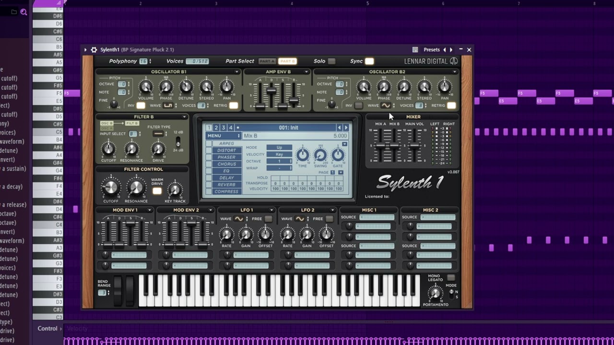
Task: Toggle the Solo button
Action: 331,61
